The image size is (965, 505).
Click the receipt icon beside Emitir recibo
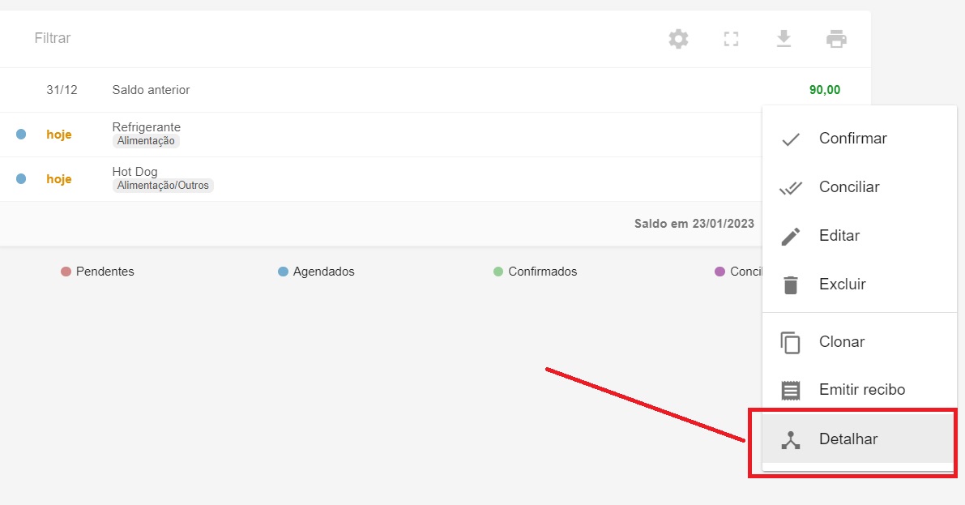click(x=790, y=390)
